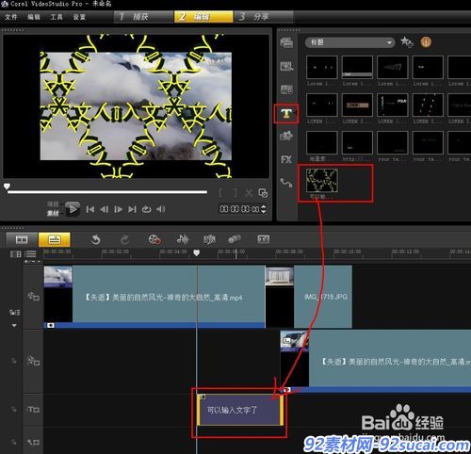Click the scissors split clip icon

pyautogui.click(x=249, y=193)
